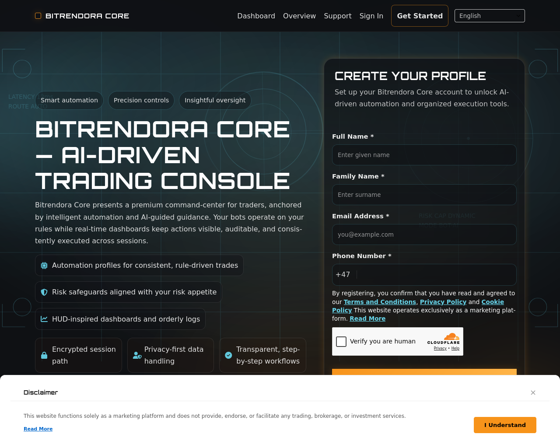Close the Disclaimer banner with the X
The width and height of the screenshot is (560, 448).
pyautogui.click(x=533, y=392)
